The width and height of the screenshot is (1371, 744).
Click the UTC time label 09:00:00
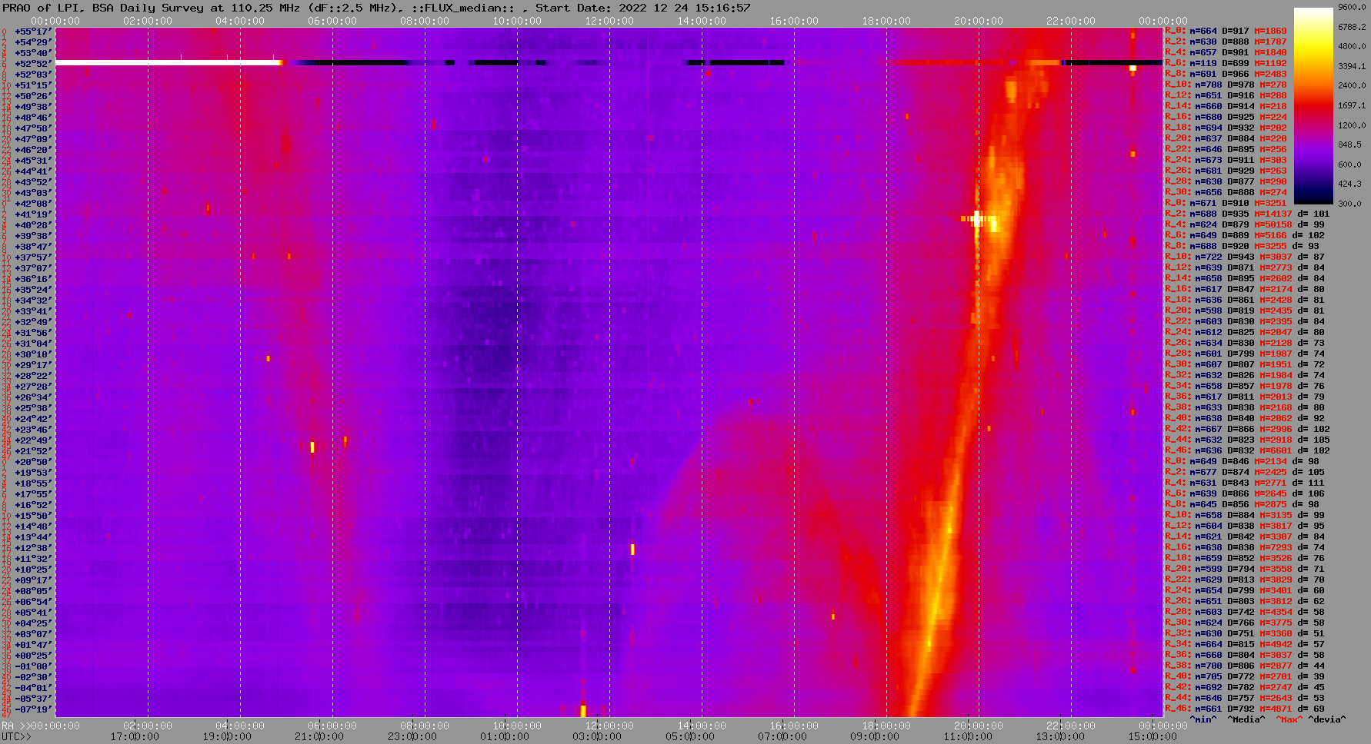coord(875,736)
